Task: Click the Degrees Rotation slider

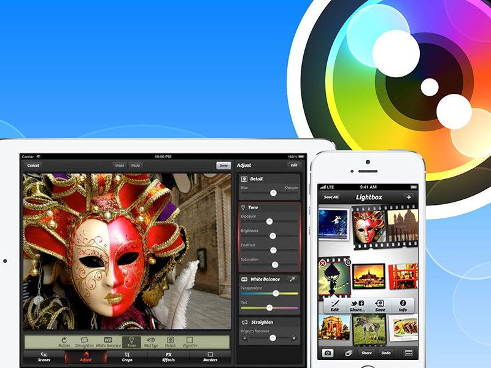Action: (269, 338)
